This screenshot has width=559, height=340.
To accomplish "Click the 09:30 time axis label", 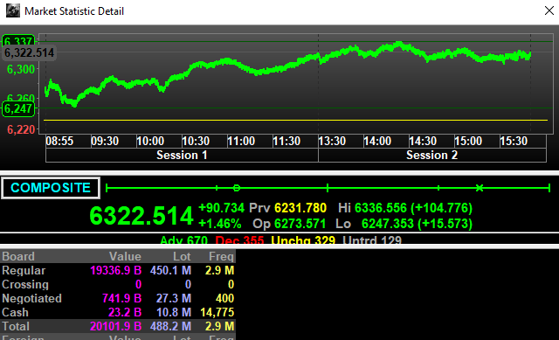I will pos(105,142).
